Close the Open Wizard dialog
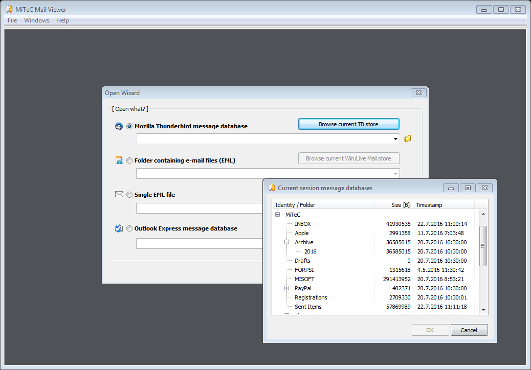 pos(418,92)
